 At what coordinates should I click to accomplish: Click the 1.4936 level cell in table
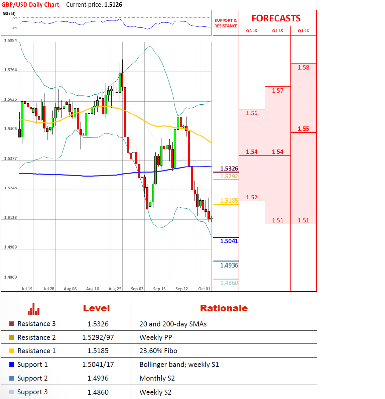[x=98, y=378]
